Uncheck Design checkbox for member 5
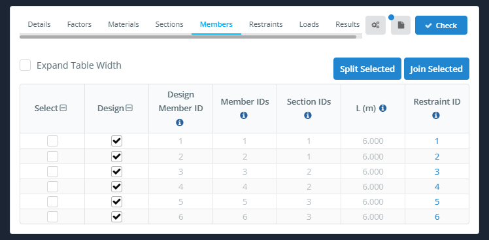489x240 pixels. (x=116, y=201)
